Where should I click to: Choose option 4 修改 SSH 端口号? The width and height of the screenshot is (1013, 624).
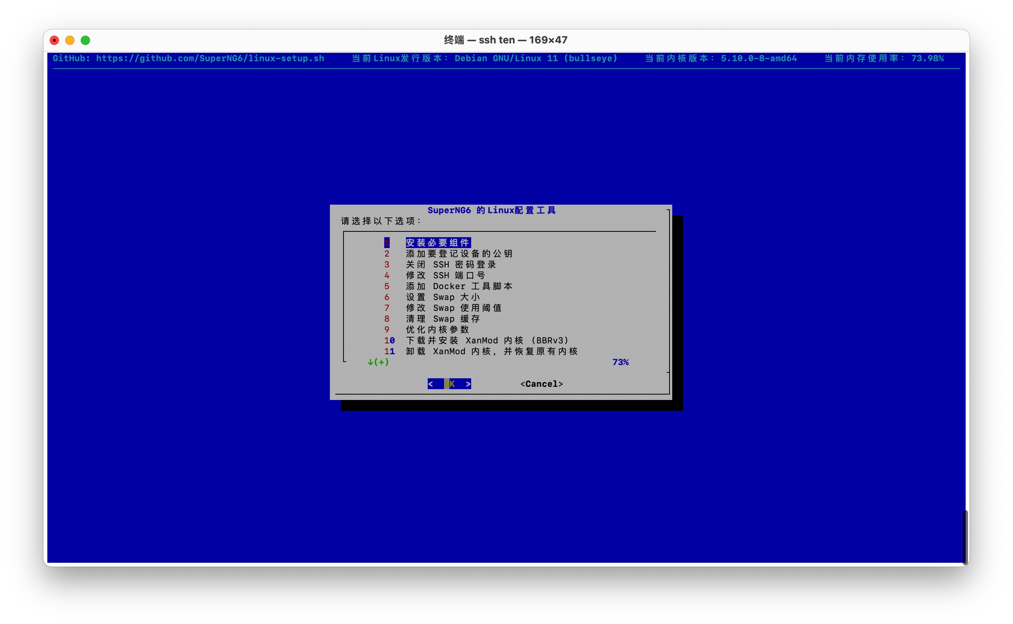435,275
